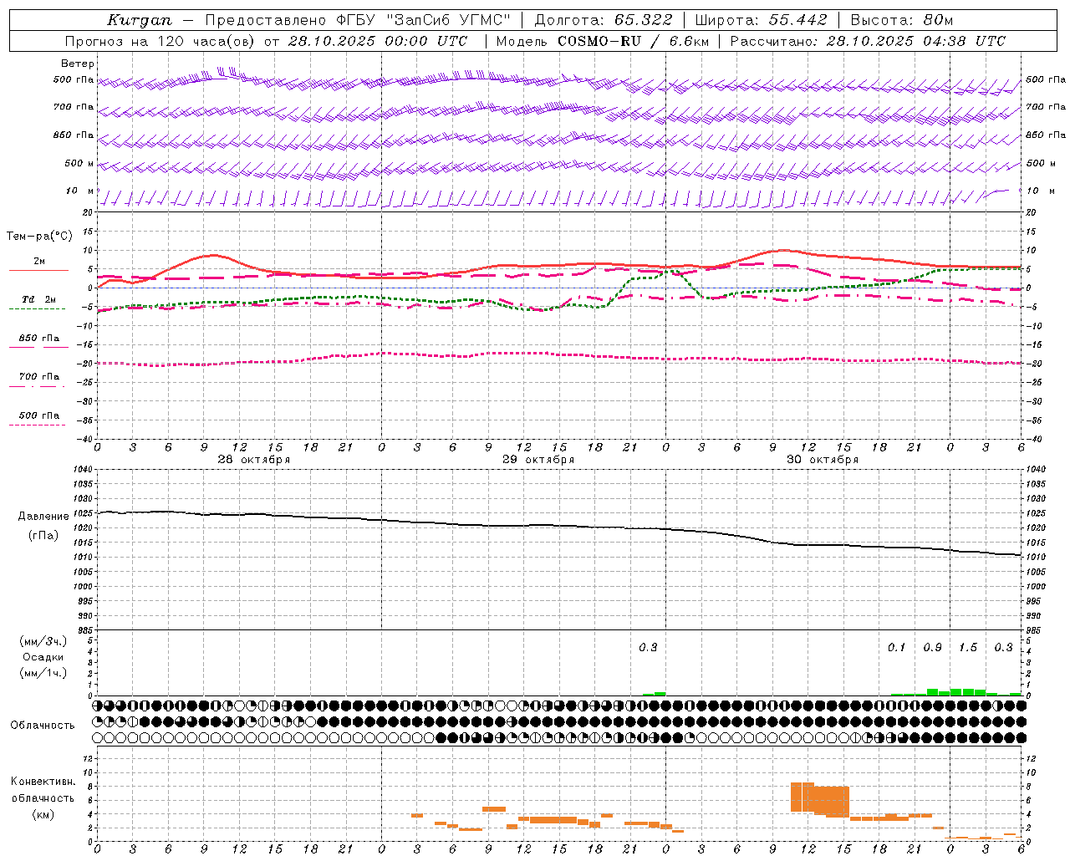Click the 500 гПа entry in temperature legend
The image size is (1070, 856).
pyautogui.click(x=39, y=415)
